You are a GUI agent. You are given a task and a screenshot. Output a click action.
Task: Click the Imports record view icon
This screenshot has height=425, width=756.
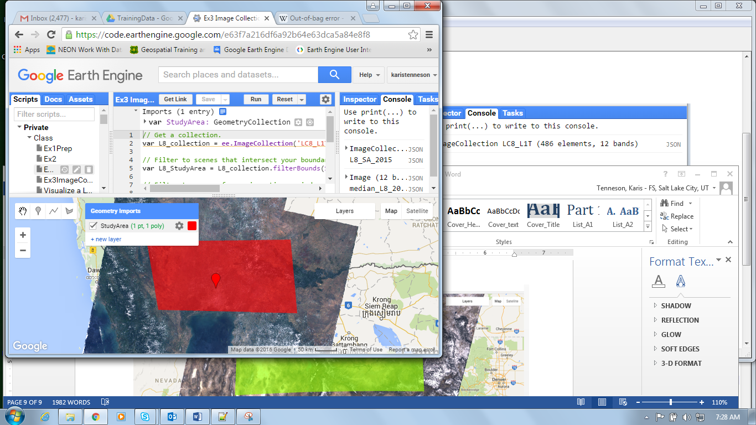223,112
